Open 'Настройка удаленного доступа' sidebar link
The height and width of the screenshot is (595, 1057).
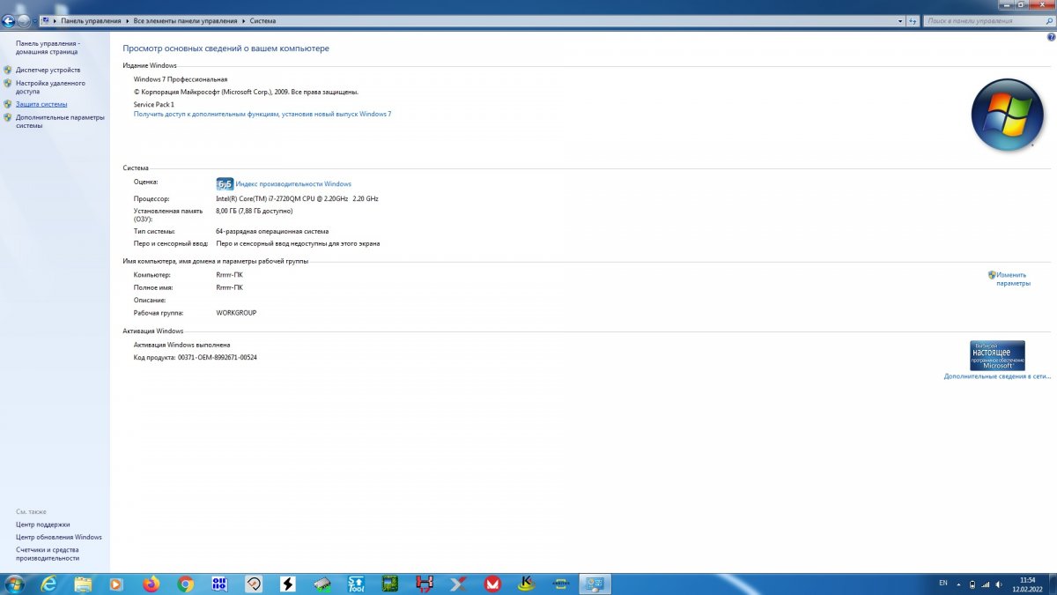[x=50, y=87]
